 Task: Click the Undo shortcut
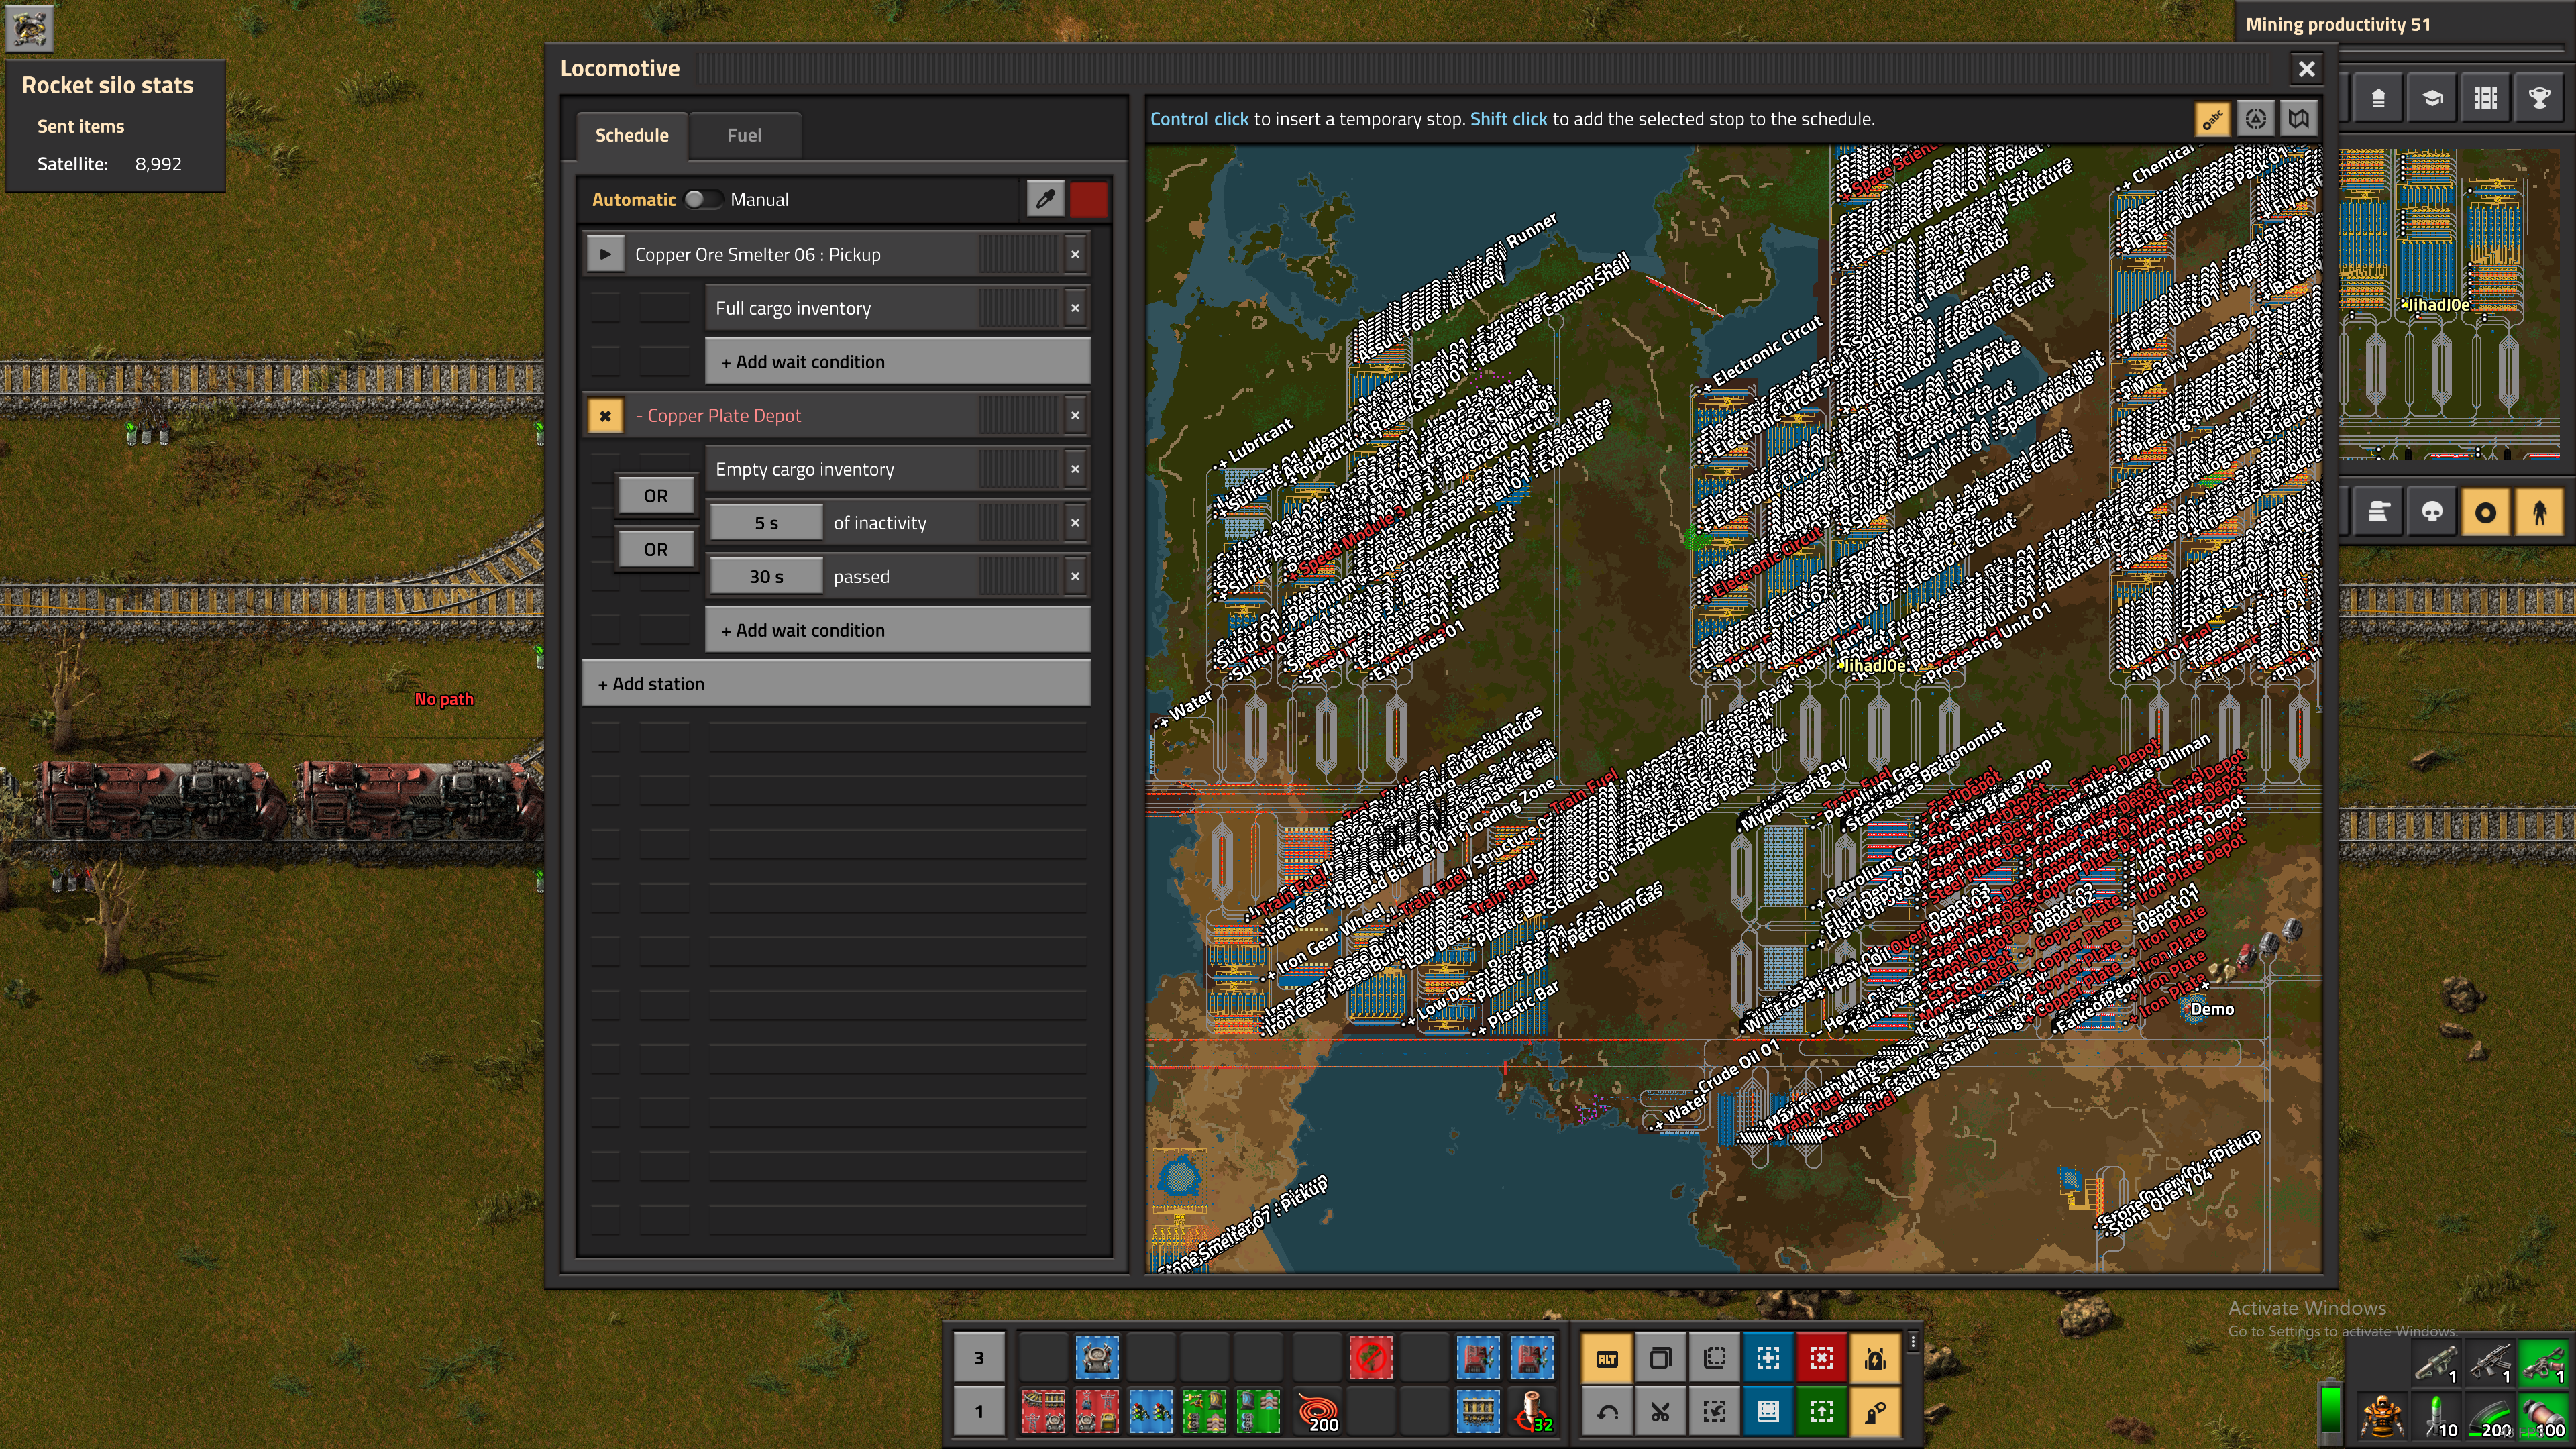(1606, 1412)
